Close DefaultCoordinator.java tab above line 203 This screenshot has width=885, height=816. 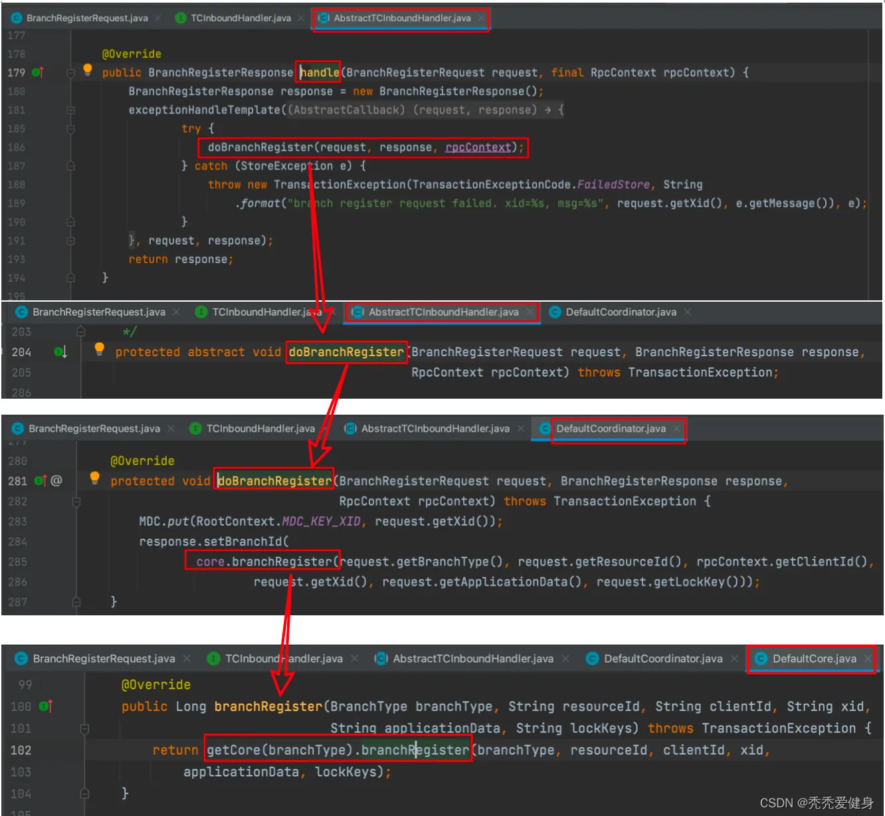(x=687, y=312)
